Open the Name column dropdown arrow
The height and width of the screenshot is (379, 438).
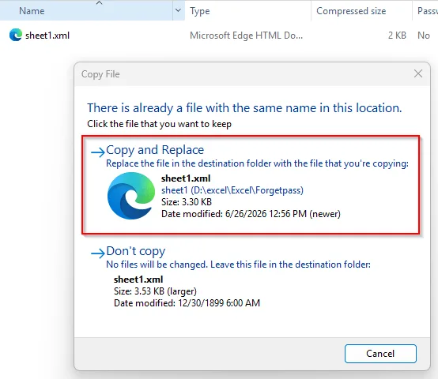178,10
